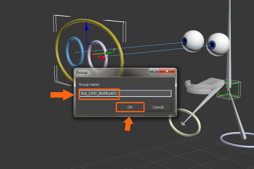This screenshot has width=254, height=169.
Task: Click the green Y axis arrow gizmo
Action: point(109,53)
